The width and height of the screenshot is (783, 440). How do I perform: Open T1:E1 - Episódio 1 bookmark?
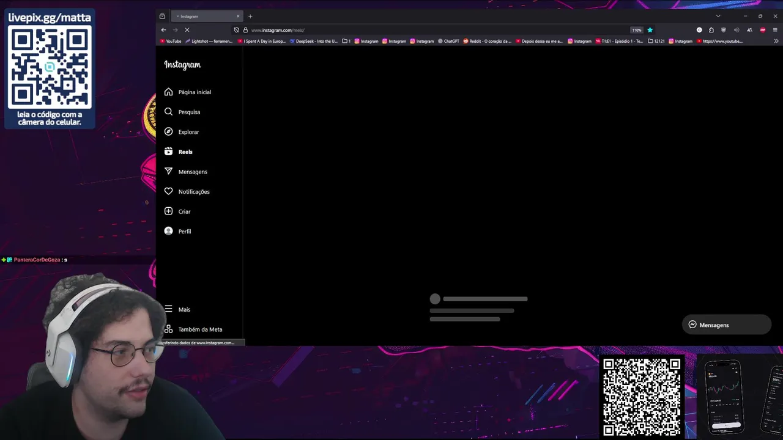619,42
